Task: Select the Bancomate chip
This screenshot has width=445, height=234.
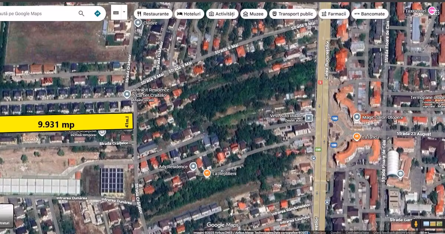Action: point(370,14)
